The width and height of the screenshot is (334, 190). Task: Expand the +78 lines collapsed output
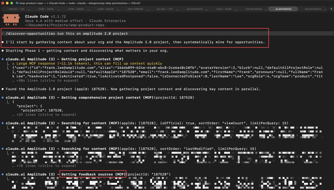44,166
